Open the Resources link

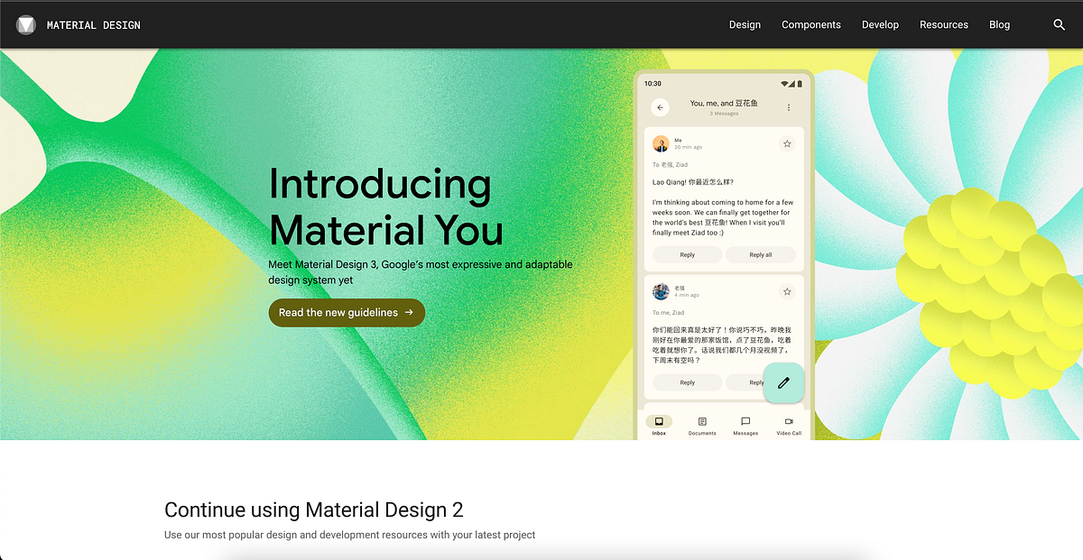[x=944, y=24]
